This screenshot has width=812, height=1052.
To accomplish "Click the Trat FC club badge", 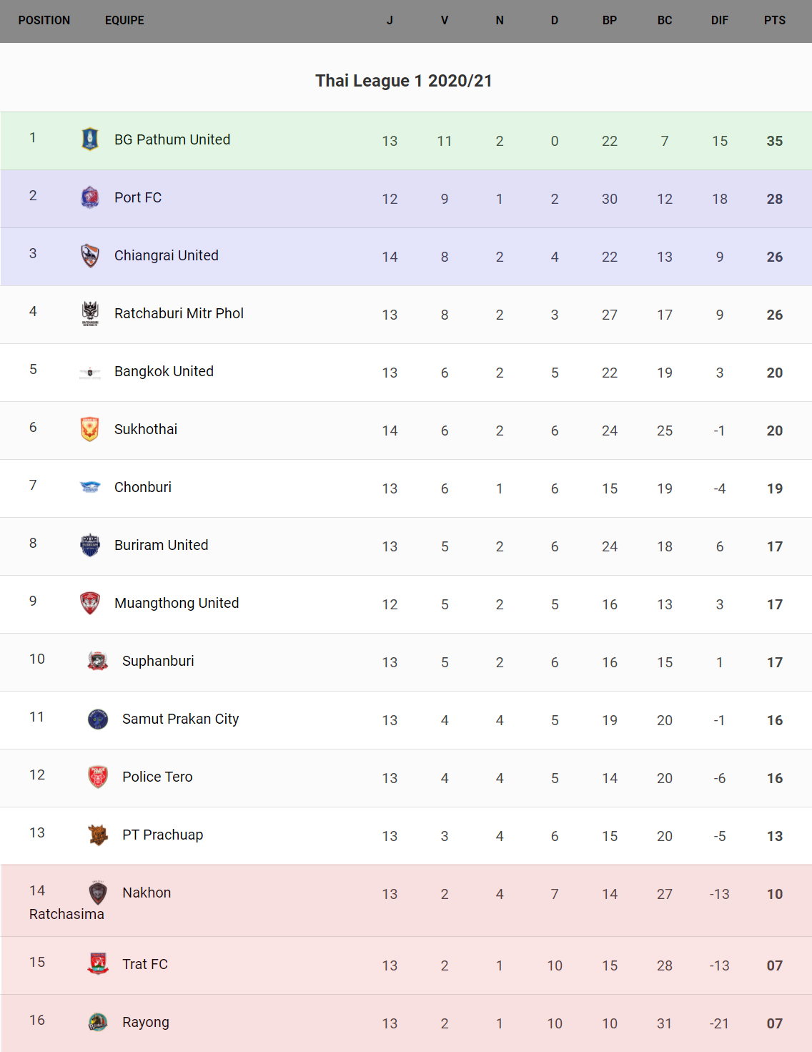I will click(98, 964).
